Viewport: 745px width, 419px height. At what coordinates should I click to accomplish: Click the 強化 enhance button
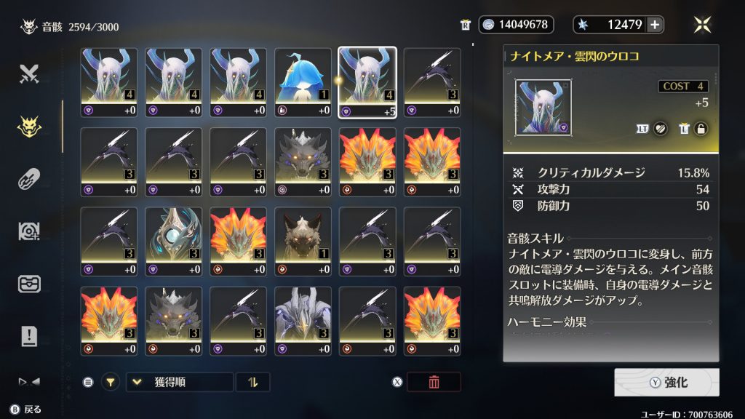(x=666, y=383)
